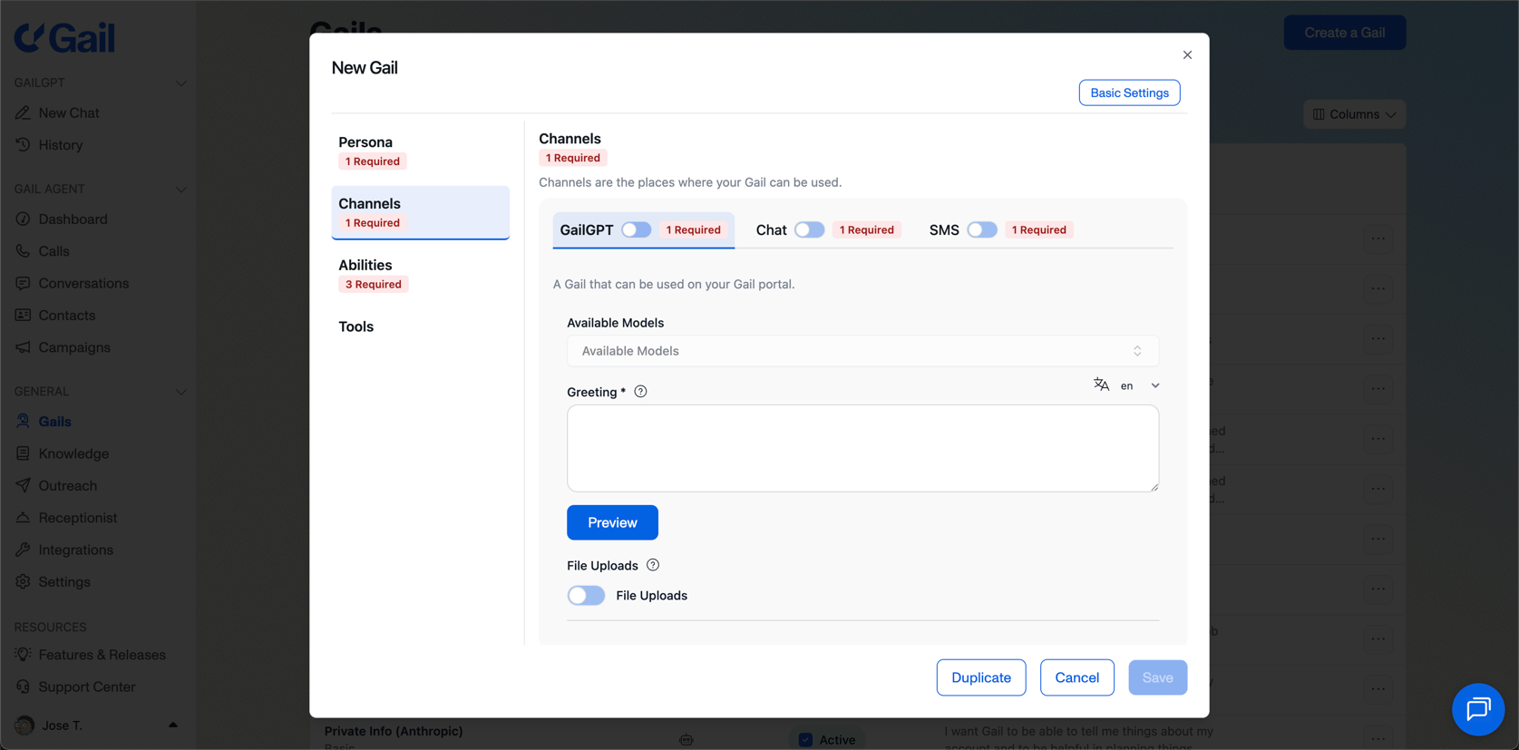
Task: Click the translate language icon
Action: pos(1101,385)
